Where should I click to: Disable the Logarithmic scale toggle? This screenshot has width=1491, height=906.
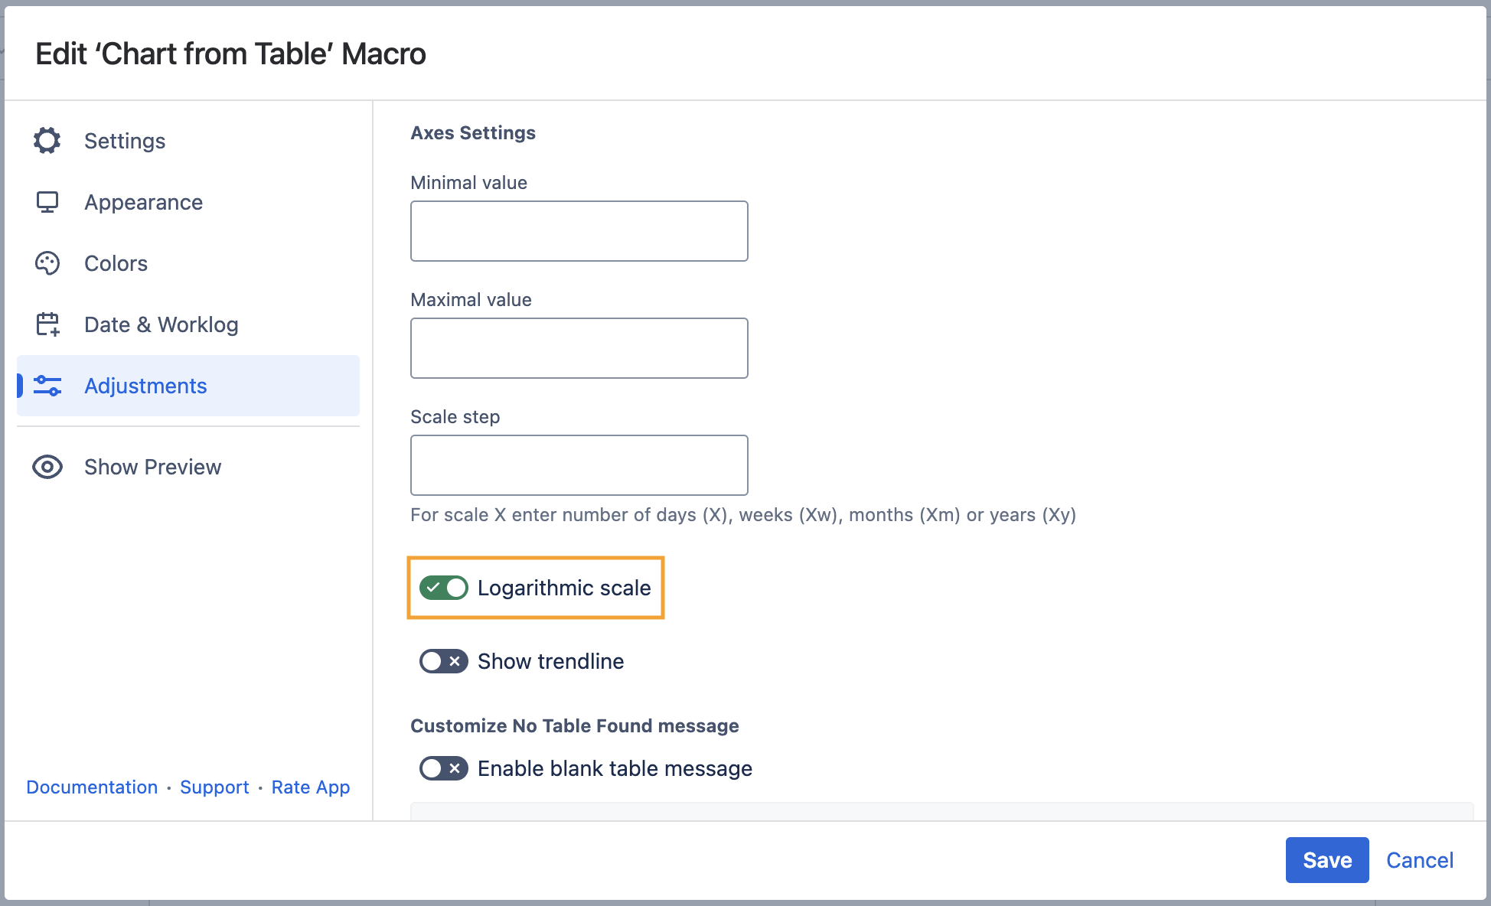click(444, 588)
